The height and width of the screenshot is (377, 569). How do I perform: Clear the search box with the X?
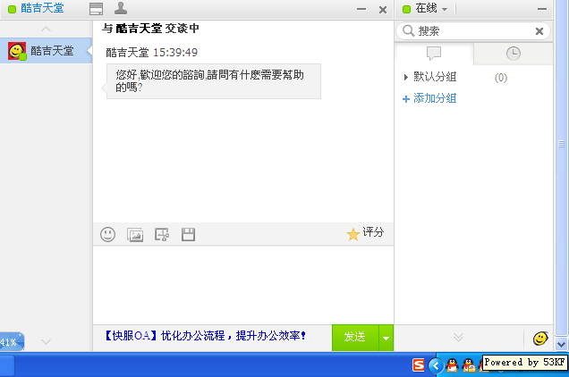539,31
